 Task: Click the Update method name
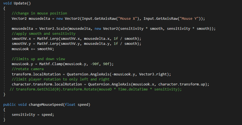pos(20,3)
